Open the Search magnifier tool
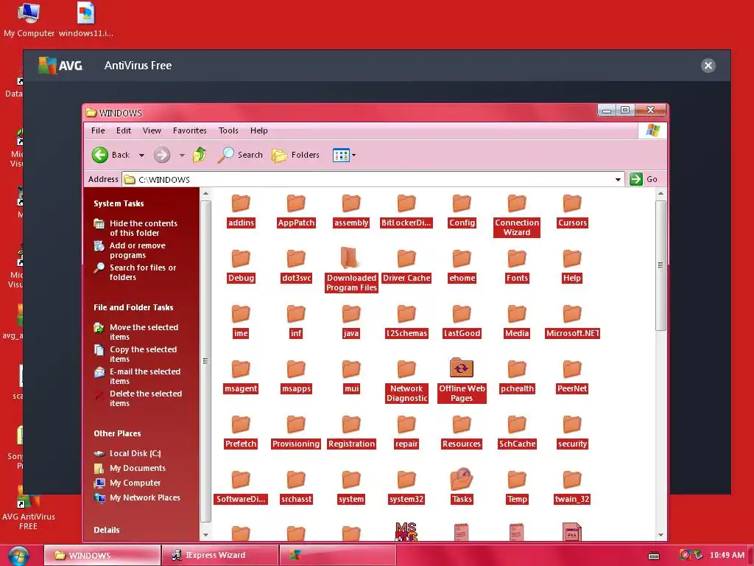Screen dimensions: 754x566 [x=240, y=155]
